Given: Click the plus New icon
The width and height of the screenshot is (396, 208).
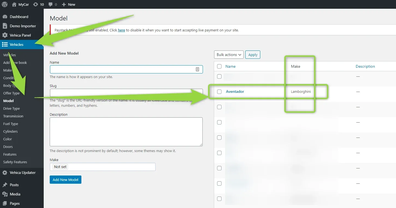Looking at the screenshot, I should point(64,5).
